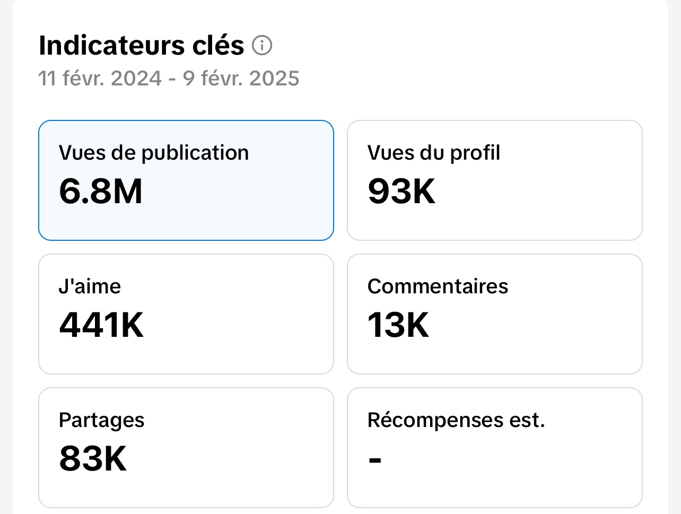Select the Vues de publication card
This screenshot has width=681, height=514.
coord(186,180)
